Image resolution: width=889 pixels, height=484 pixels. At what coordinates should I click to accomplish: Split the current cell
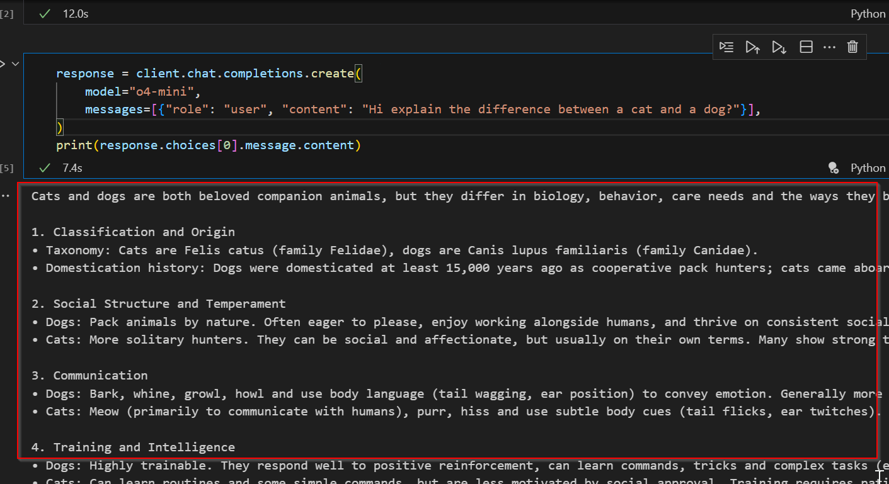(806, 47)
